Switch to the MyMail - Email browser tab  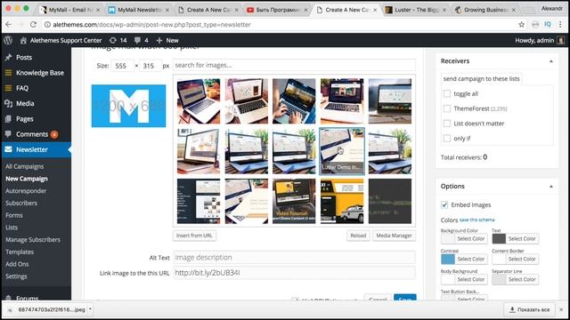(x=69, y=10)
